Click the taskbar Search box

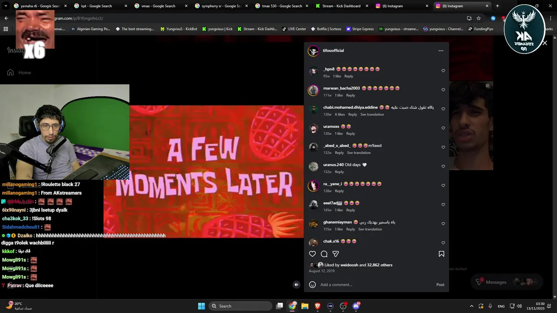click(x=241, y=306)
